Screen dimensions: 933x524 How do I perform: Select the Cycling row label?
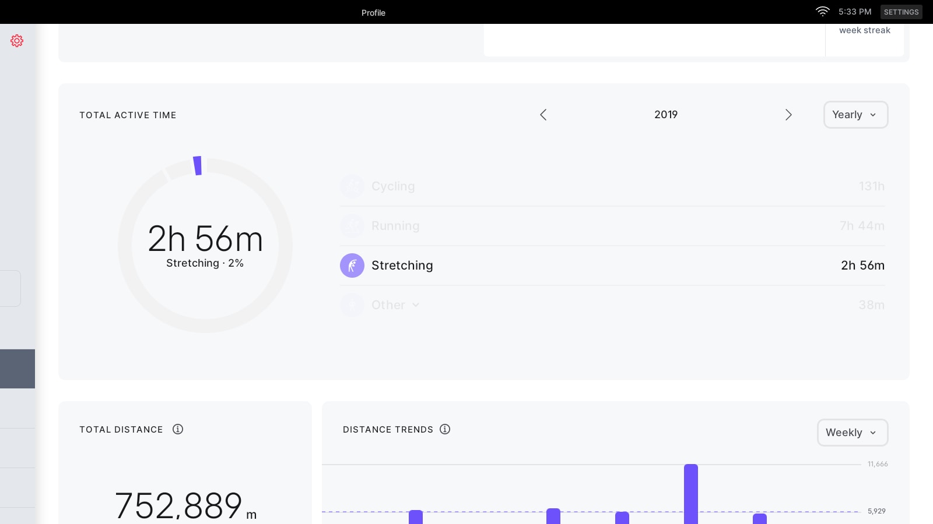(393, 186)
